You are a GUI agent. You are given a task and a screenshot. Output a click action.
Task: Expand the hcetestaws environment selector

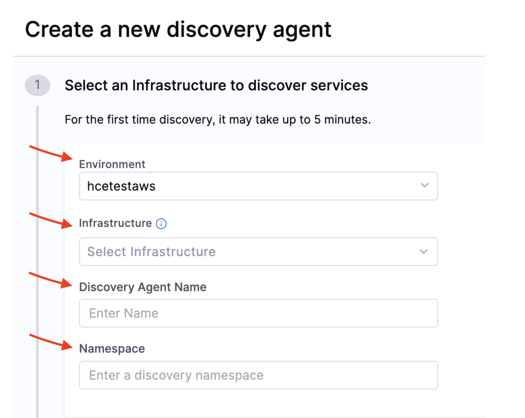tap(258, 186)
